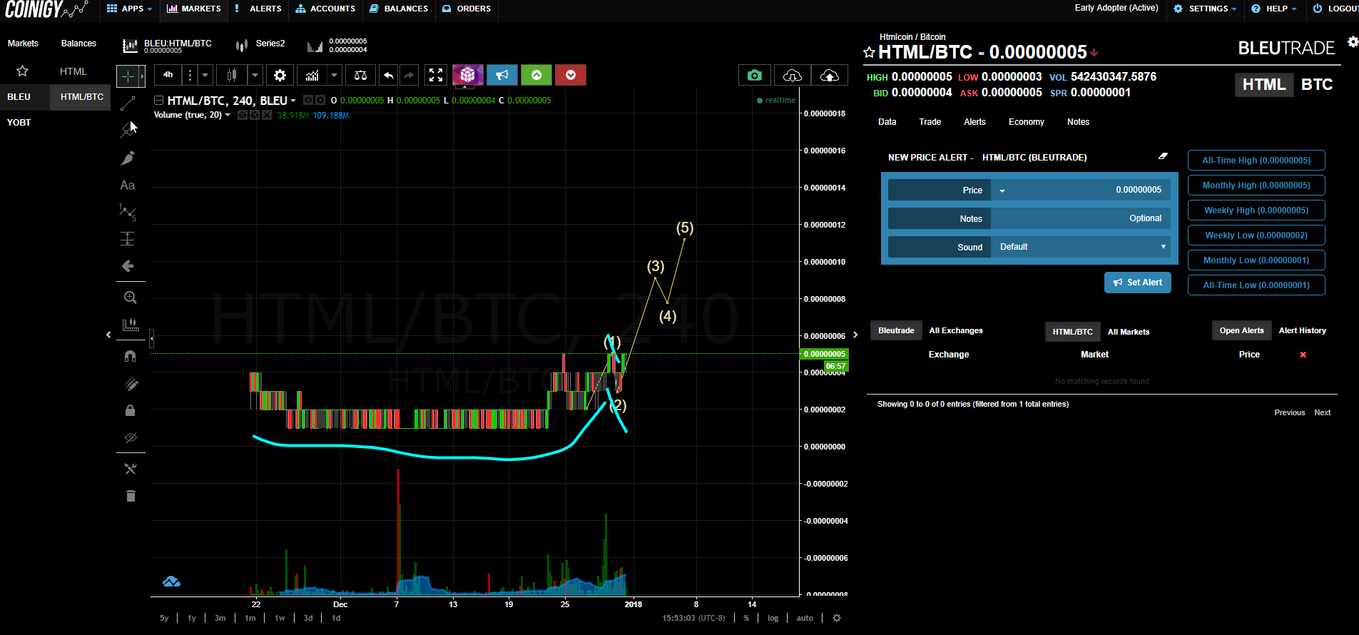Activate the zoom-in magnifier tool

(130, 298)
